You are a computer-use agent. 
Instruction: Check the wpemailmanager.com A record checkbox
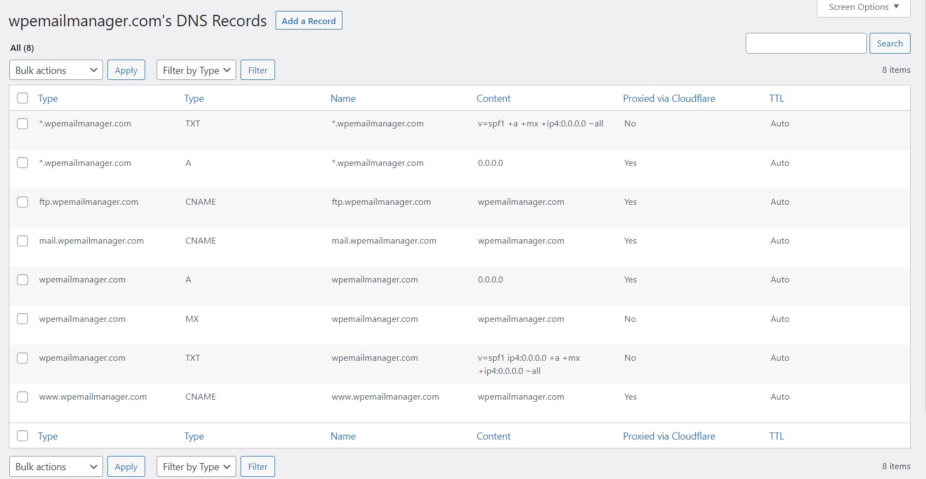point(22,280)
